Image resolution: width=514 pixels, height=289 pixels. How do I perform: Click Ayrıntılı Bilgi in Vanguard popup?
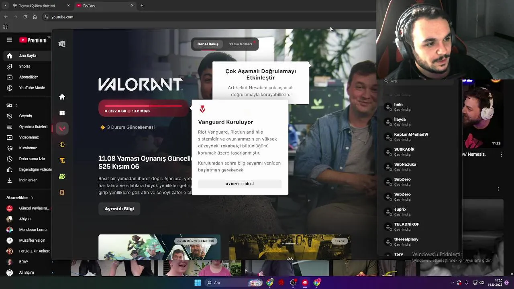(240, 184)
